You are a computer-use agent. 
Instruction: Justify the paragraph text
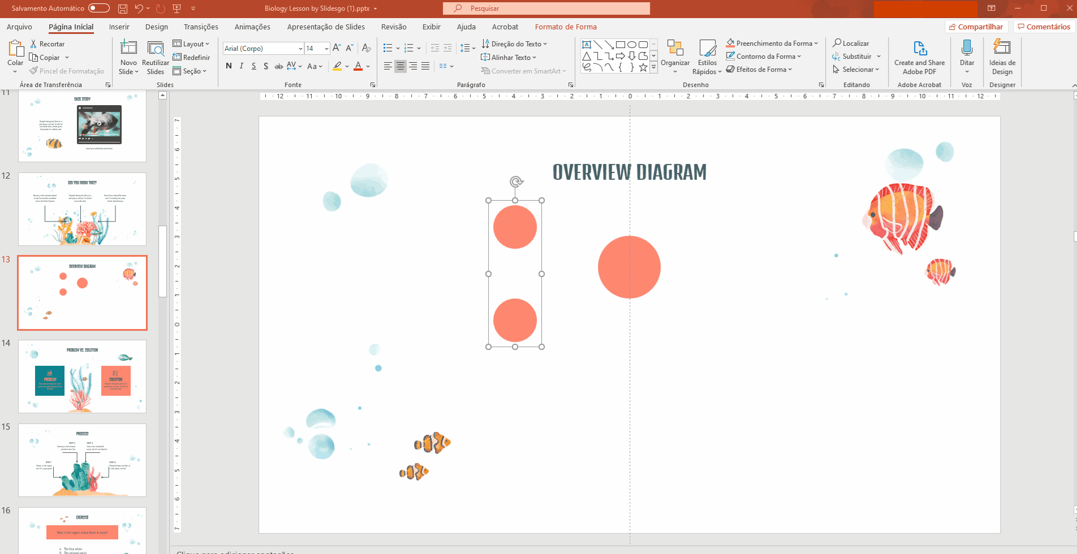coord(425,66)
